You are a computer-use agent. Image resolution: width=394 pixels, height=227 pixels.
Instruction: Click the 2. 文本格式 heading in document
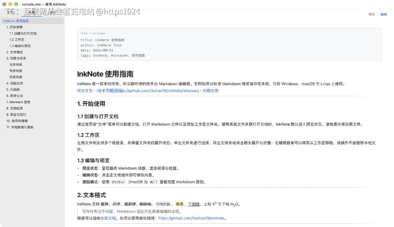92,195
